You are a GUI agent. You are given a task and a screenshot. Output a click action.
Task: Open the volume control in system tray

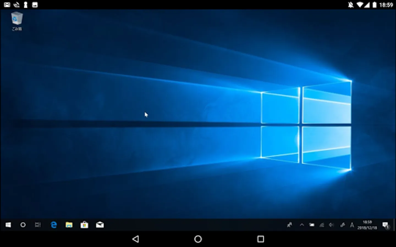click(332, 225)
